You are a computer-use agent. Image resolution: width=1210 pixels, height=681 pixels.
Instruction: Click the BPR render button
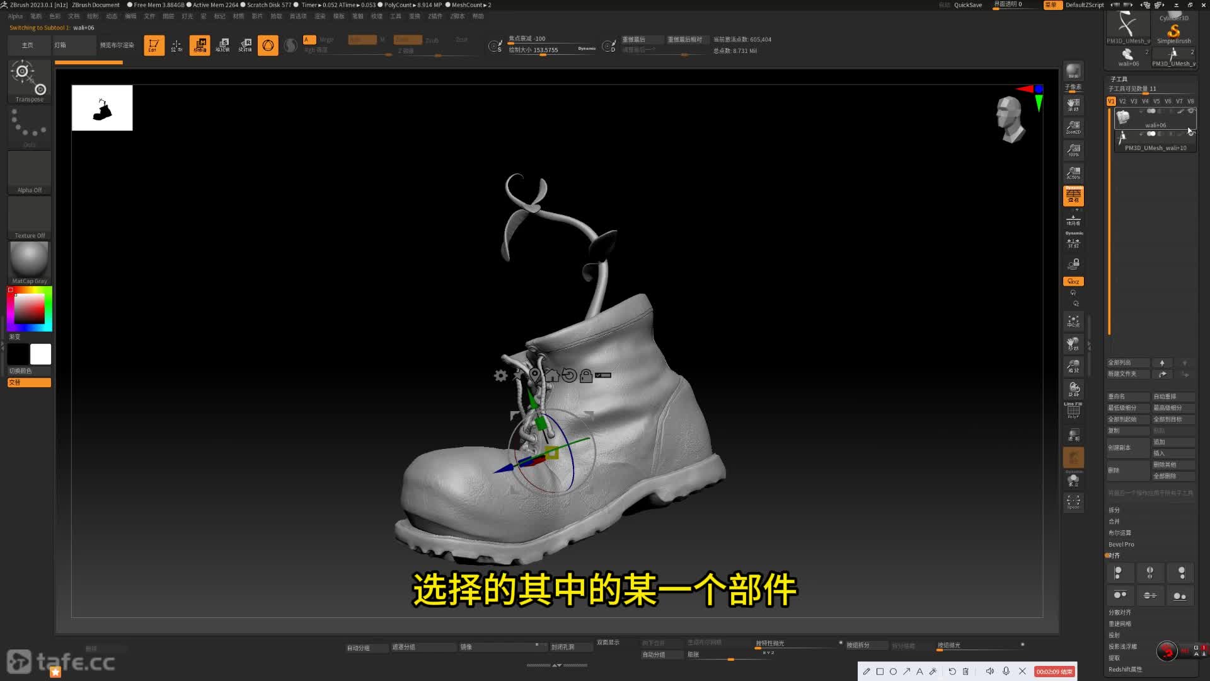coord(1073,71)
